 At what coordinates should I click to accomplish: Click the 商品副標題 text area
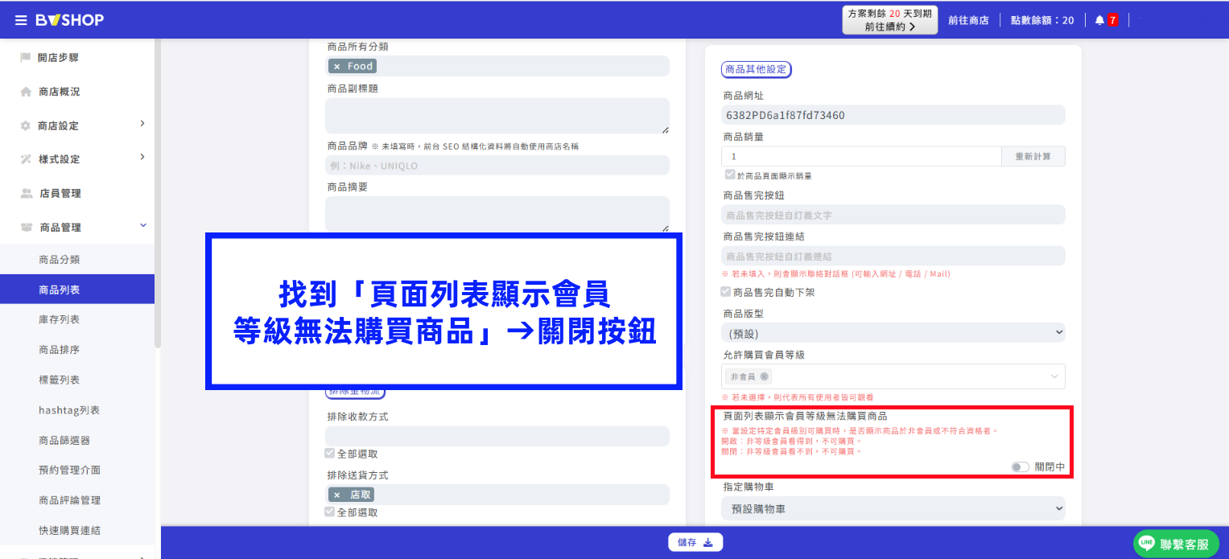497,116
